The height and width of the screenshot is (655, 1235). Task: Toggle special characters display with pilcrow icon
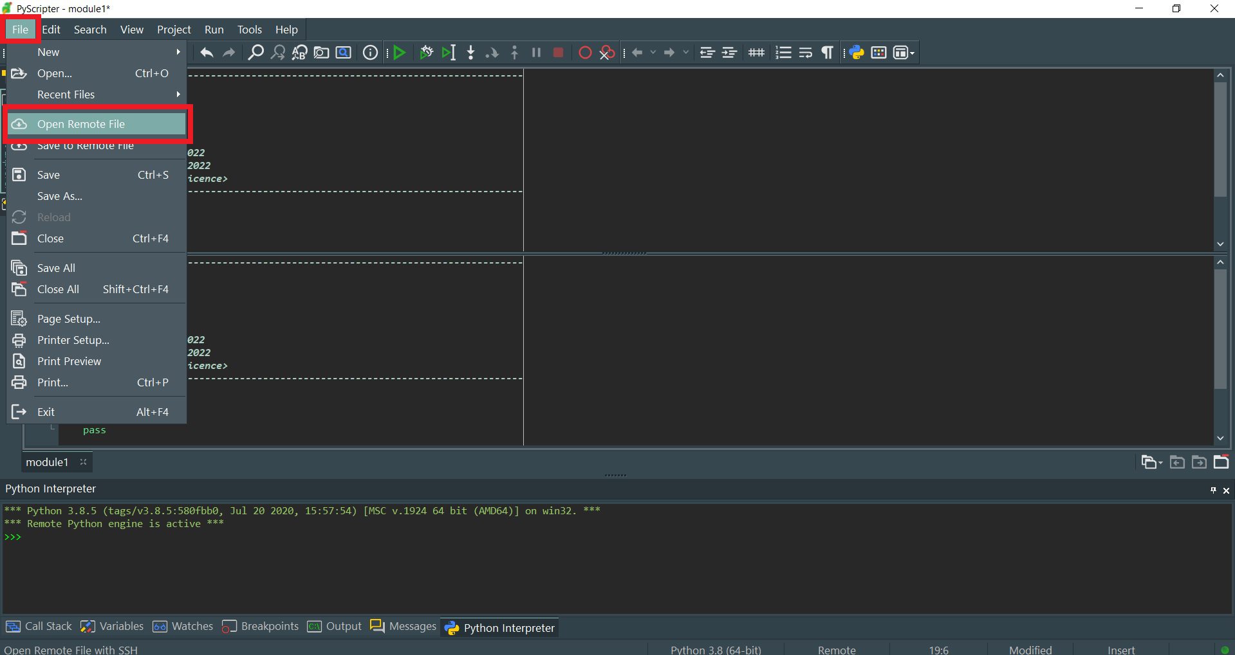(827, 53)
